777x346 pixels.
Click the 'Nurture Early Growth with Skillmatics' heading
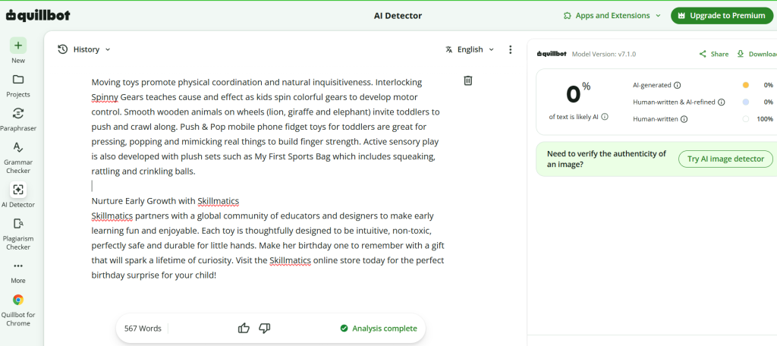point(165,201)
